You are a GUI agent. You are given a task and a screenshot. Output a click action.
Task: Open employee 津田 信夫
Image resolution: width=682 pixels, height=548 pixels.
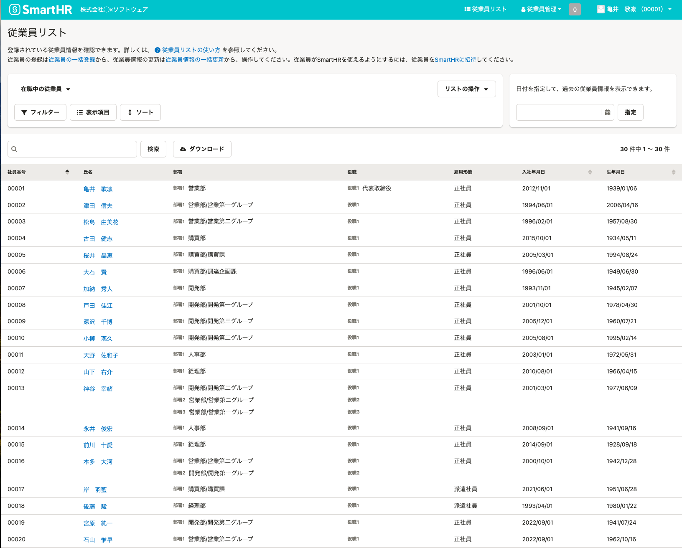coord(98,206)
